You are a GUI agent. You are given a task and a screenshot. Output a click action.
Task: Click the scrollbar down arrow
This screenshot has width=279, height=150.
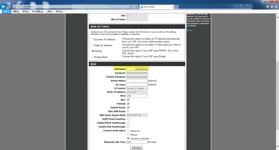point(277,146)
